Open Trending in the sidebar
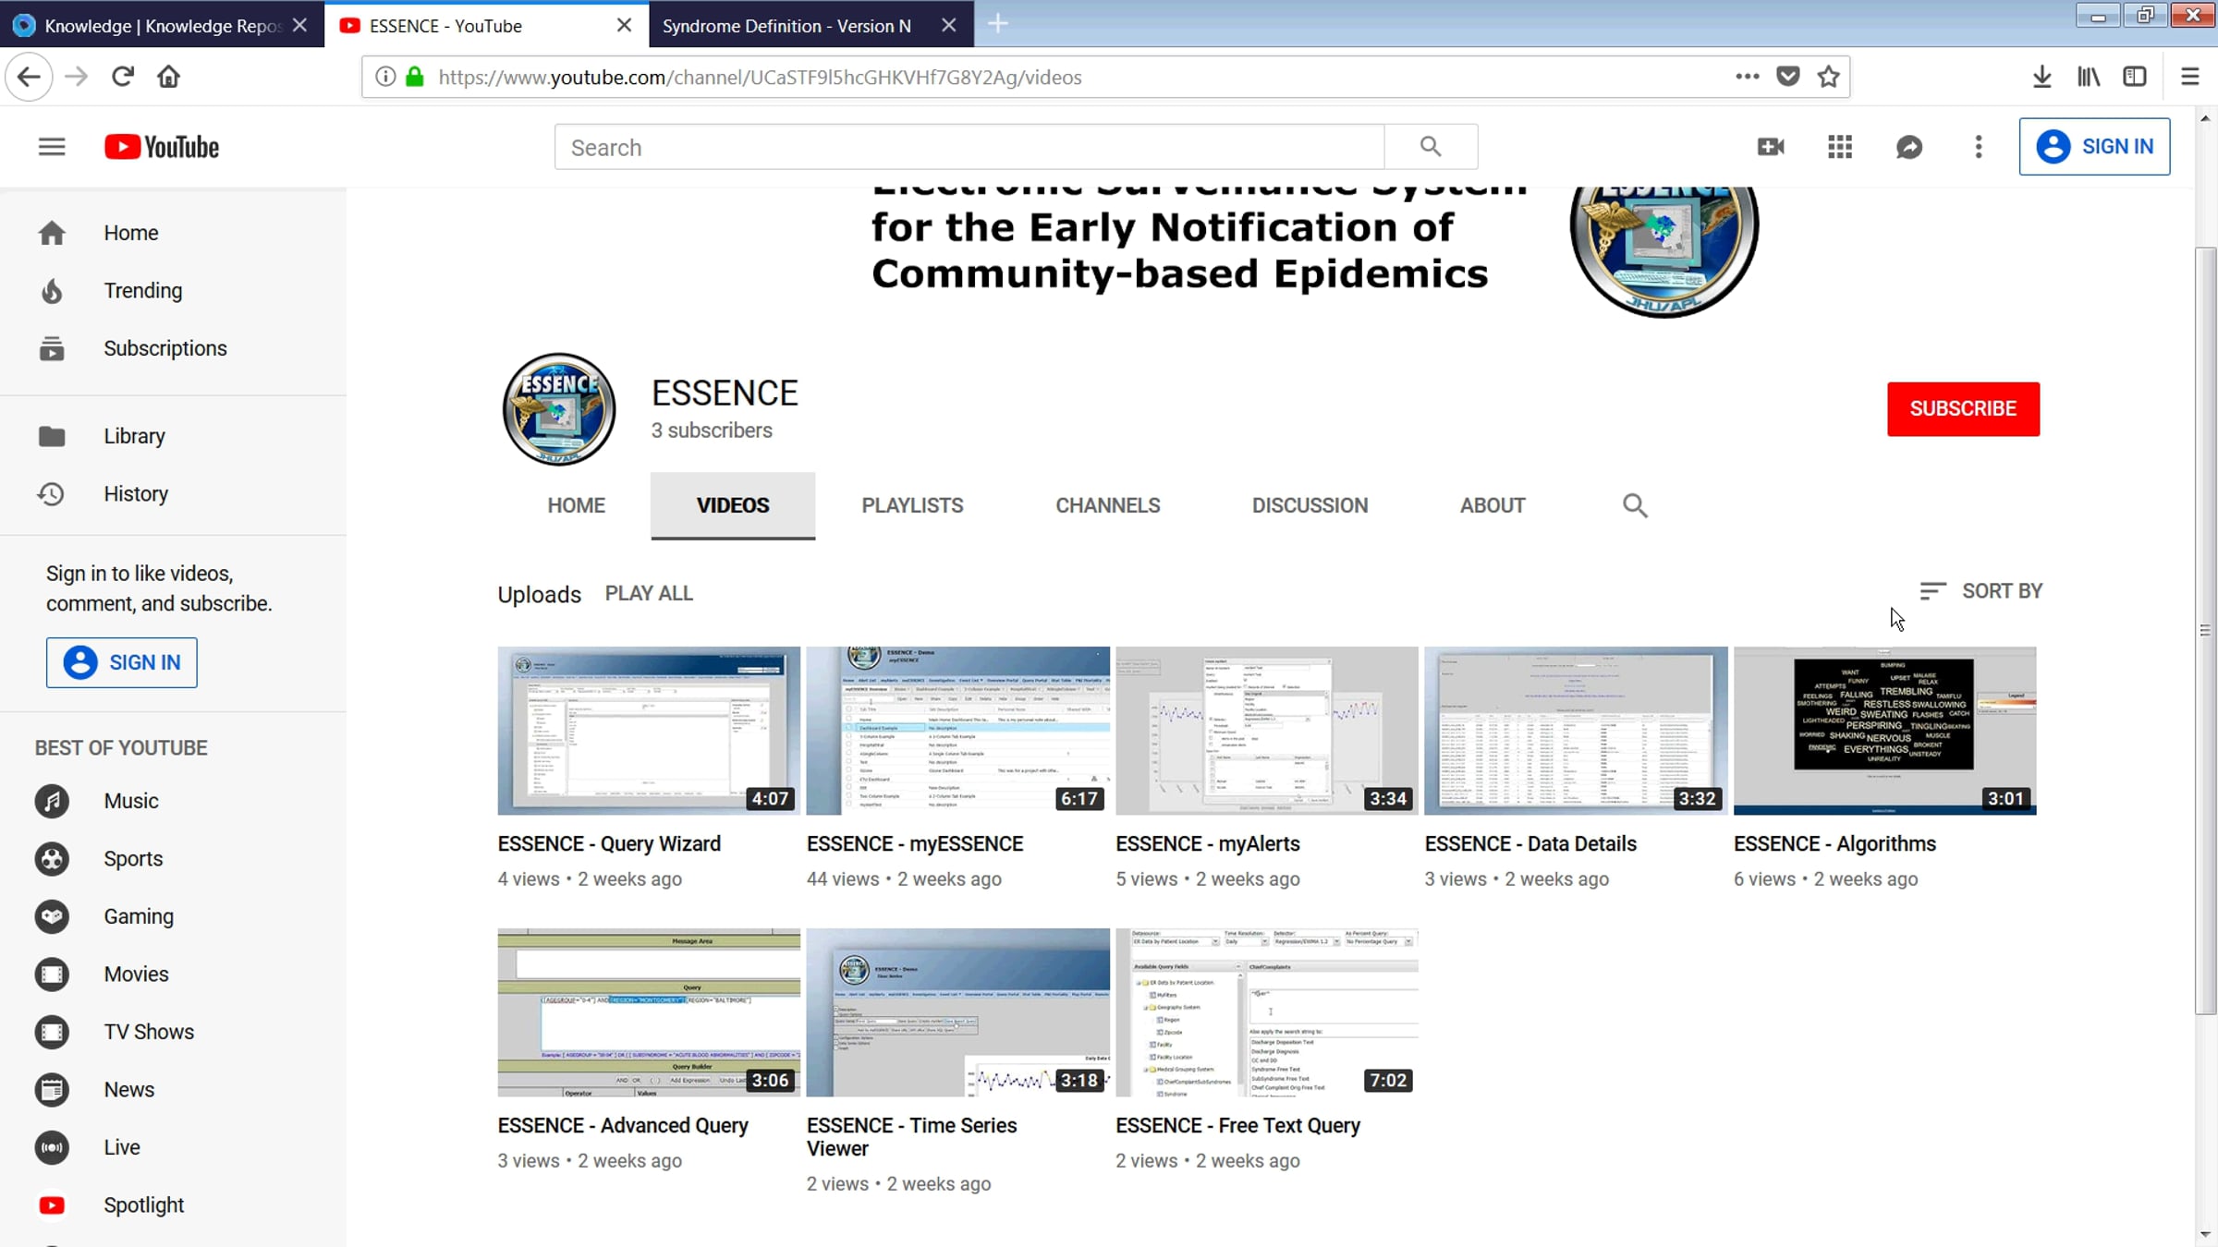Screen dimensions: 2218x1247 [x=174, y=291]
